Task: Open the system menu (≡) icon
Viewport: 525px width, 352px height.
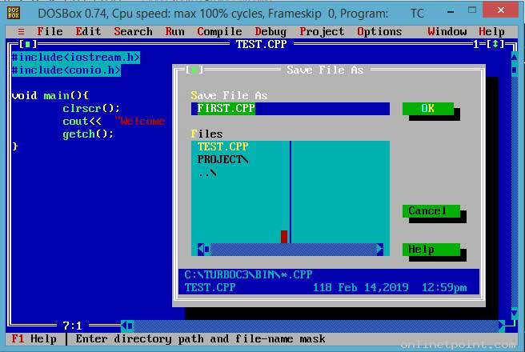Action: [x=21, y=32]
